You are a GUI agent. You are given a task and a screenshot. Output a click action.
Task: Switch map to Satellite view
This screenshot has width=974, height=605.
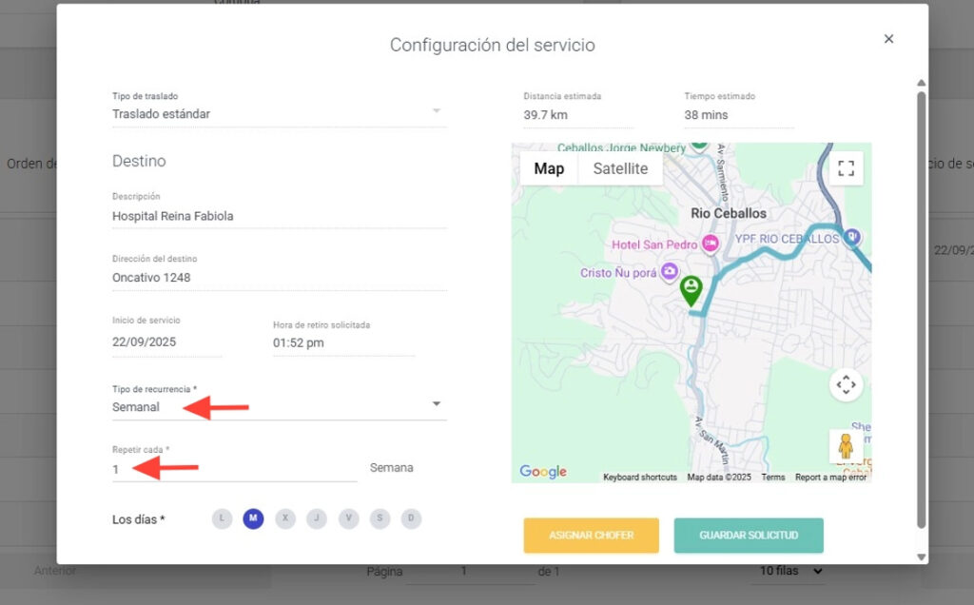point(620,168)
